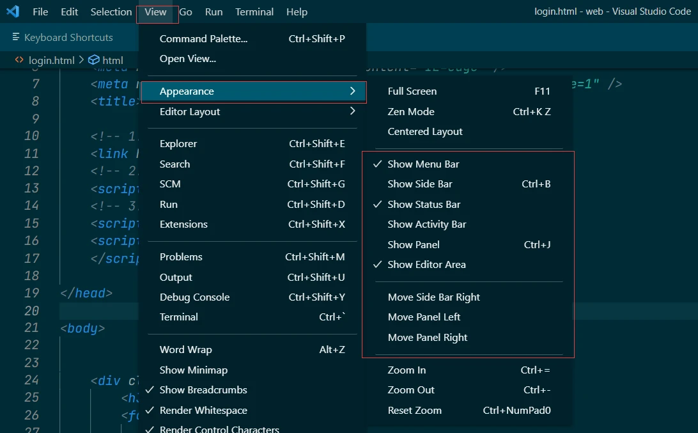The height and width of the screenshot is (433, 698).
Task: Click the Keyboard Shortcuts tab icon
Action: [16, 38]
